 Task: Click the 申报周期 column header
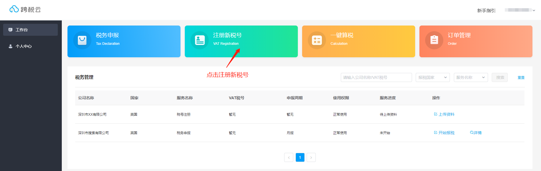point(295,98)
